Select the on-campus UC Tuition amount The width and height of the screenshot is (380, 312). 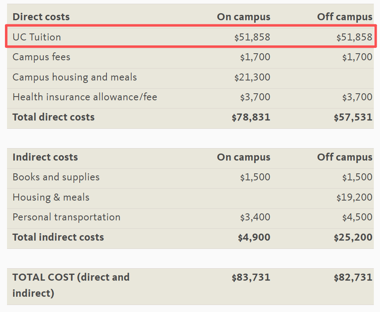click(x=252, y=37)
